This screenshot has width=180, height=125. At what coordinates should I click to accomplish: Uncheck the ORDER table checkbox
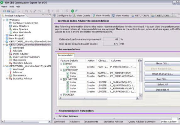tap(65, 95)
